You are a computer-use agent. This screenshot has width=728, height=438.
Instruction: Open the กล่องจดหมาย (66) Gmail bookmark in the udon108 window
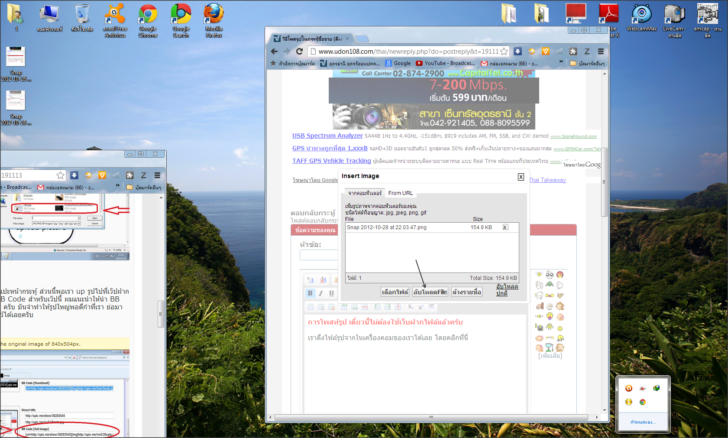[x=509, y=64]
